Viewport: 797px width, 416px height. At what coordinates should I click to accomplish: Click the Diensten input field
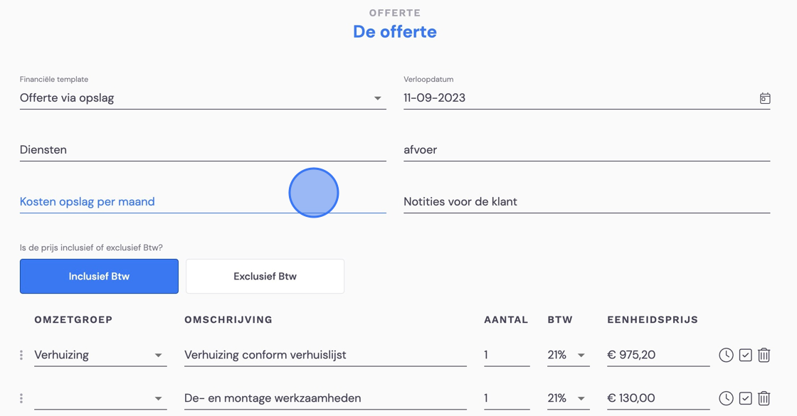[203, 150]
